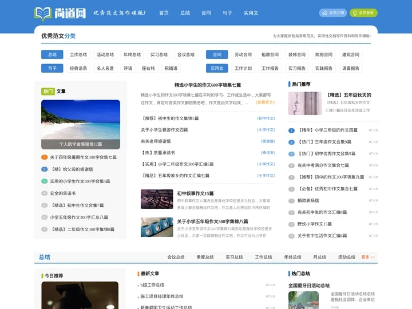This screenshot has width=412, height=309.
Task: Open article 安全的承诺书
Action: [x=63, y=193]
